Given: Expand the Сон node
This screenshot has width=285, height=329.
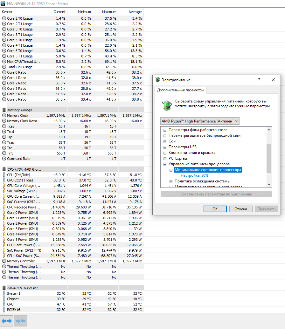Looking at the screenshot, I should click(x=165, y=141).
